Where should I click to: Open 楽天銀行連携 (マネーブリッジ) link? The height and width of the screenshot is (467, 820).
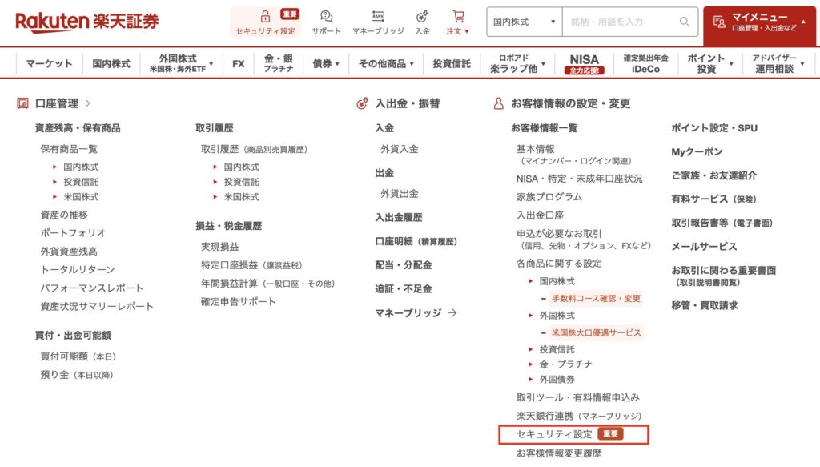579,416
